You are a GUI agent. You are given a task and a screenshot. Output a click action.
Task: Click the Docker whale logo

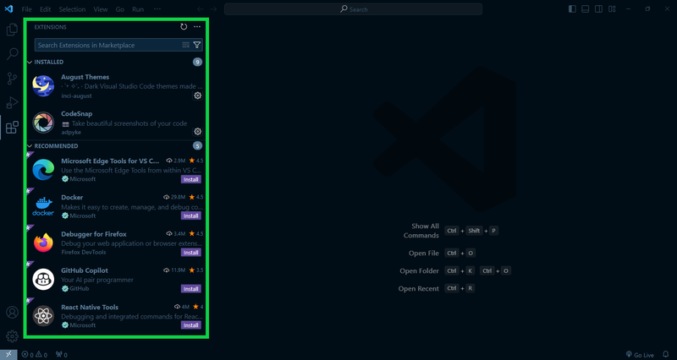(x=43, y=206)
